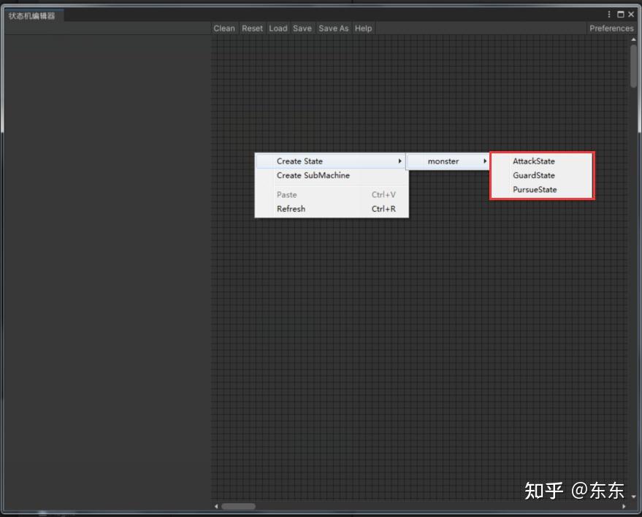Click the Reset toolbar button
The image size is (642, 517).
(252, 28)
